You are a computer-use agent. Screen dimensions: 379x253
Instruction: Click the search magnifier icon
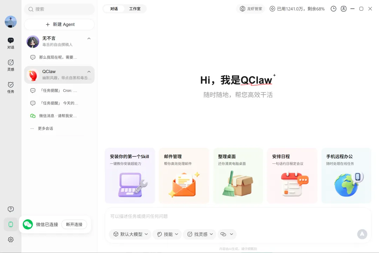tap(31, 9)
